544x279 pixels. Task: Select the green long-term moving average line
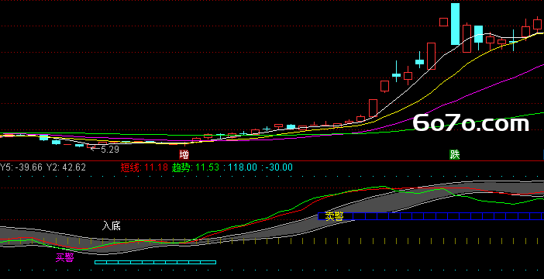pyautogui.click(x=451, y=125)
